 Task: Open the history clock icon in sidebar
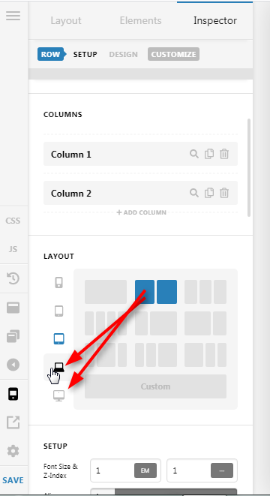pyautogui.click(x=13, y=278)
